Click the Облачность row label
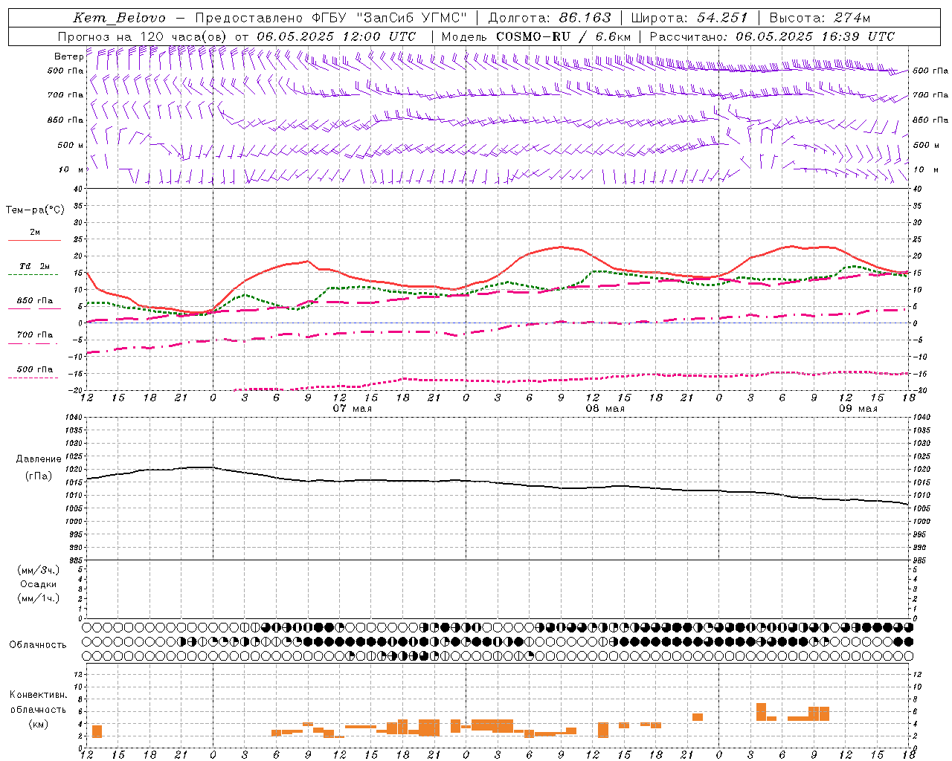Screen dimensions: 952x761 click(38, 645)
